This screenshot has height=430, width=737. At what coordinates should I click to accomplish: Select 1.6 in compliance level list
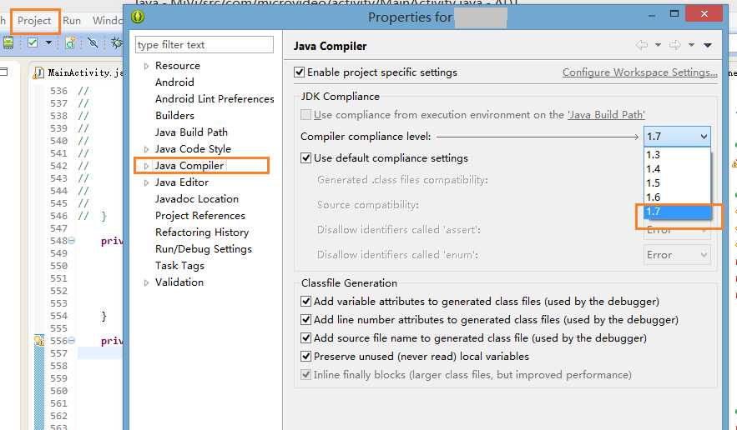point(677,197)
